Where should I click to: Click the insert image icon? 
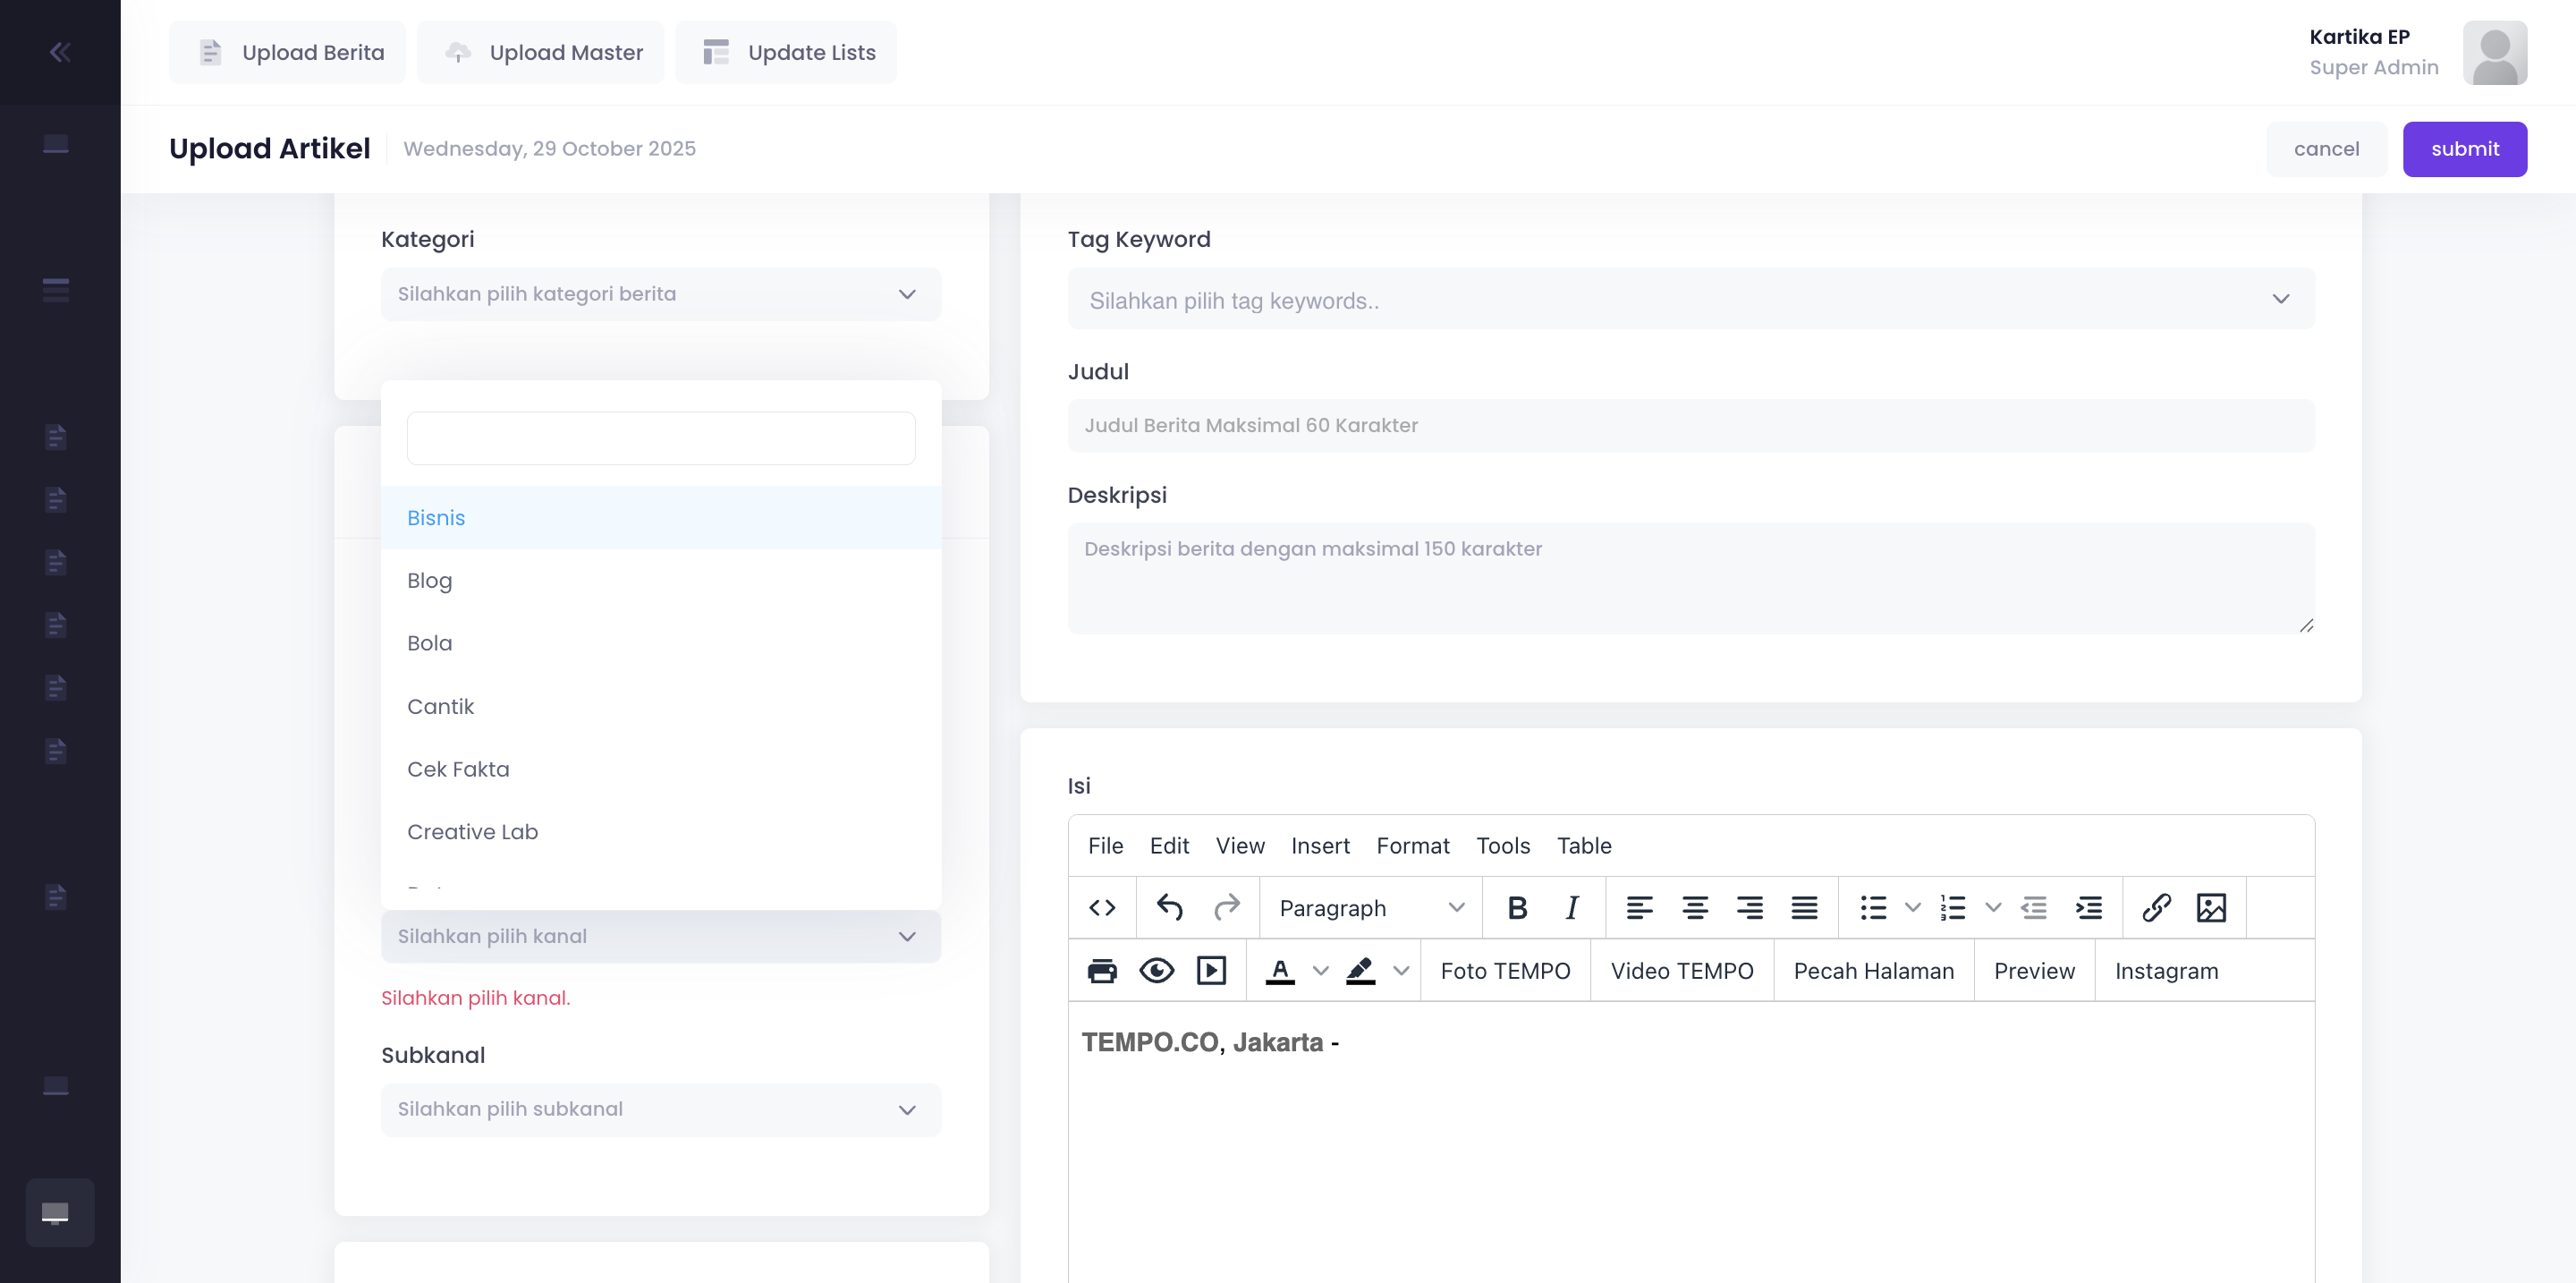click(2210, 908)
